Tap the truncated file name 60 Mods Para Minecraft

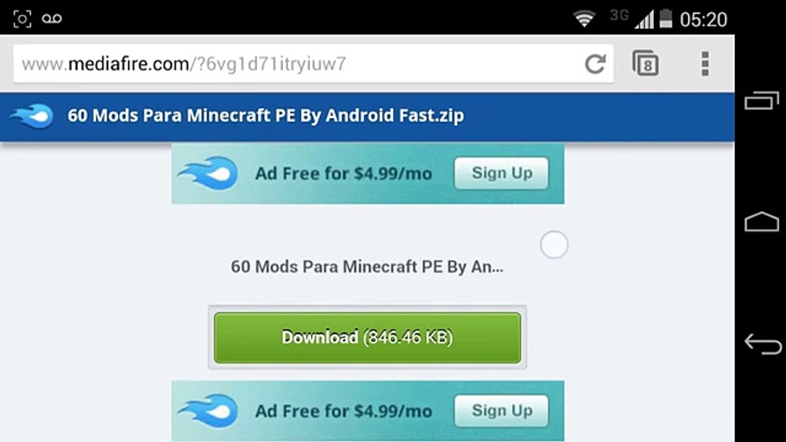point(367,266)
